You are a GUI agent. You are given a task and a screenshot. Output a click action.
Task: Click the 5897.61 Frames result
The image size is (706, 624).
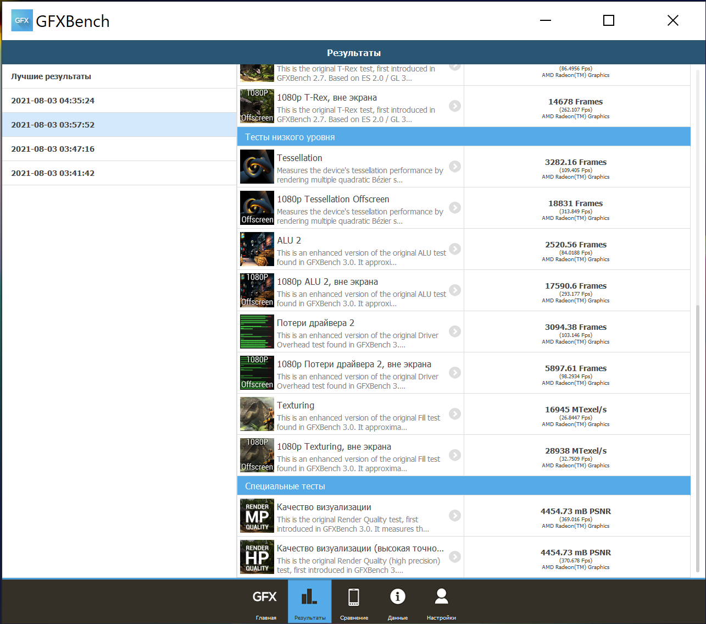pyautogui.click(x=576, y=368)
